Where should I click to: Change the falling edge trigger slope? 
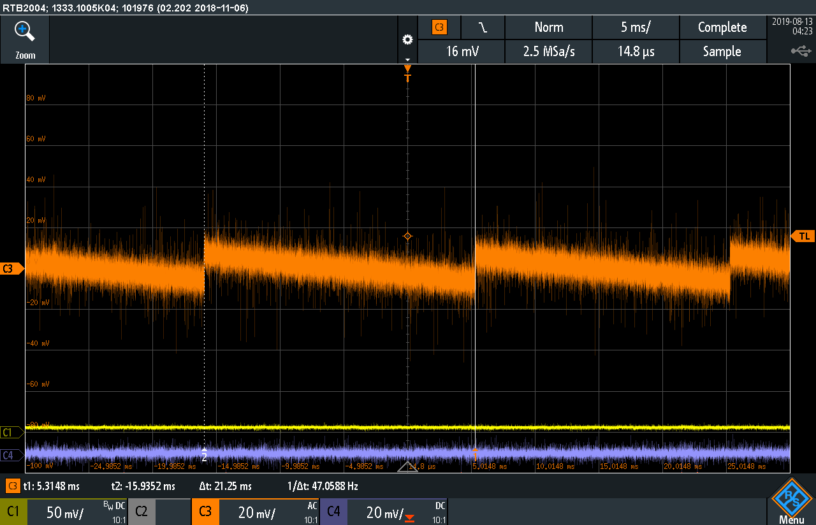483,27
